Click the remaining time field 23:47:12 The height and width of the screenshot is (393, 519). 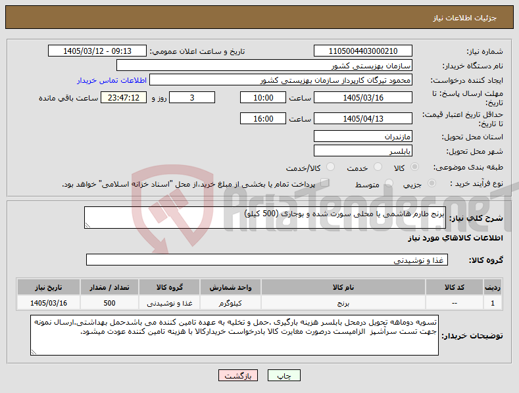(x=124, y=97)
